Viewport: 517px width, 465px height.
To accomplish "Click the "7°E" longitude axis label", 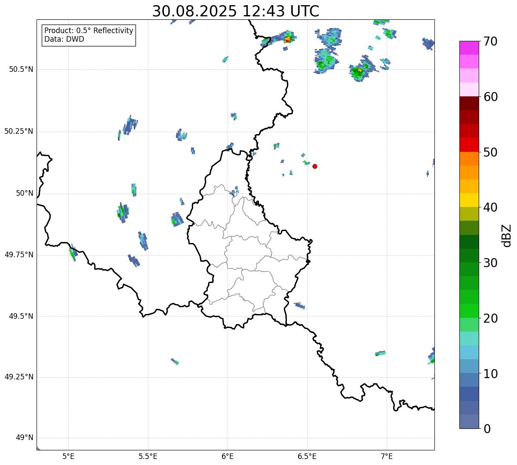I will pos(387,456).
